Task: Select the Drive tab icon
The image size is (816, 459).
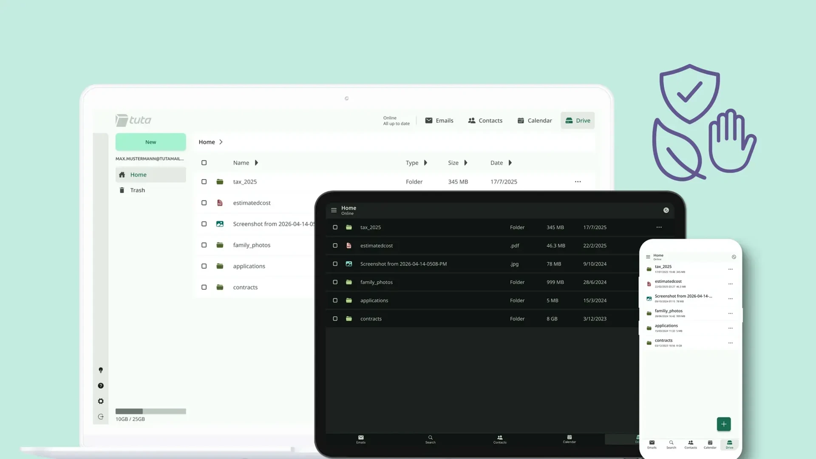Action: click(577, 120)
